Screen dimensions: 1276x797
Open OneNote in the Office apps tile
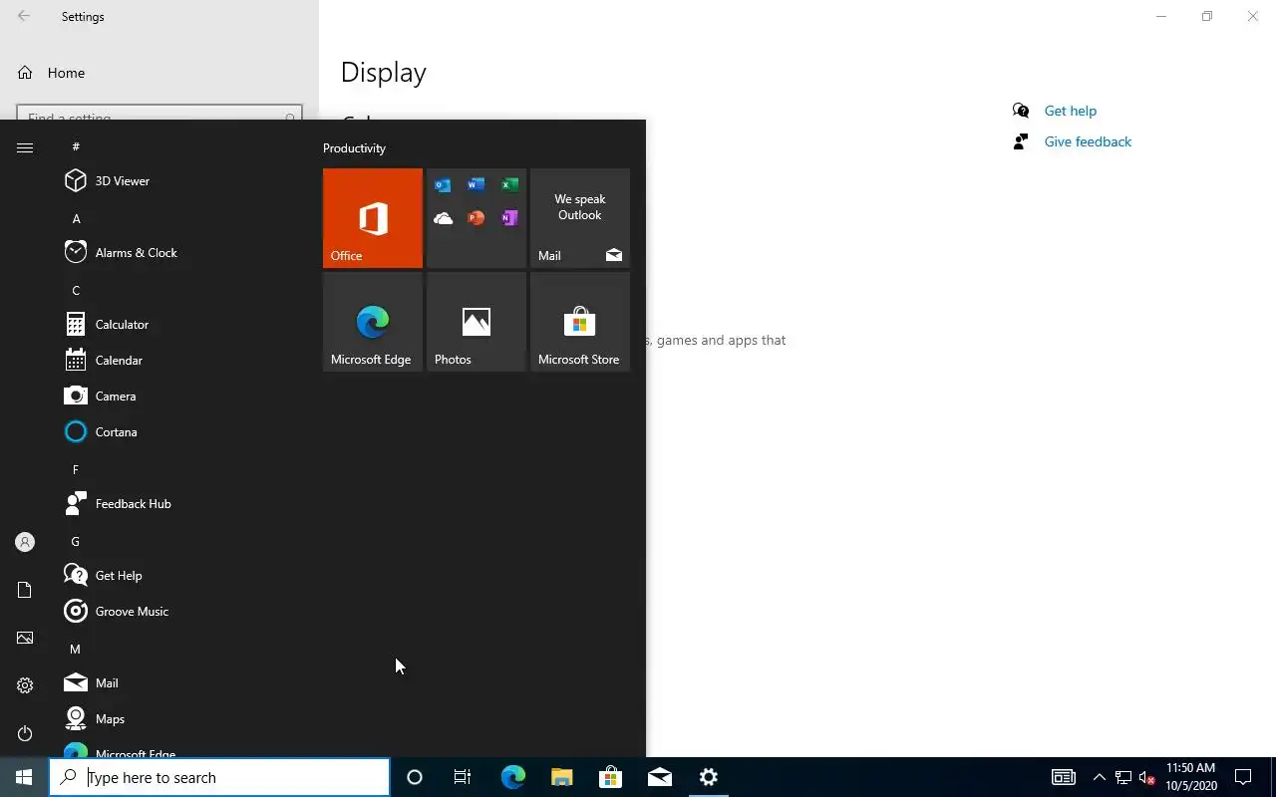(x=509, y=218)
